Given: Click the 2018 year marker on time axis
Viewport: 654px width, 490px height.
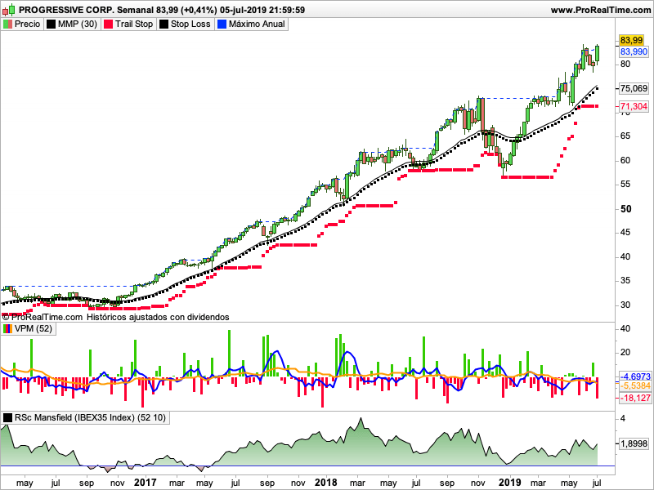Looking at the screenshot, I should pyautogui.click(x=326, y=483).
